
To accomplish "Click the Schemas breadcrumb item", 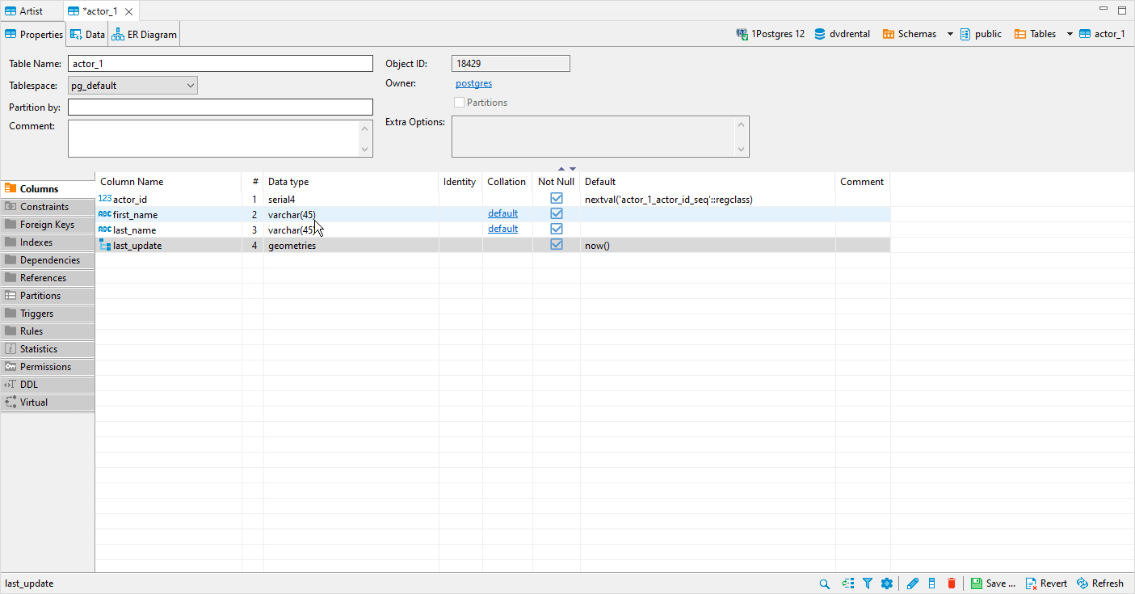I will (909, 34).
